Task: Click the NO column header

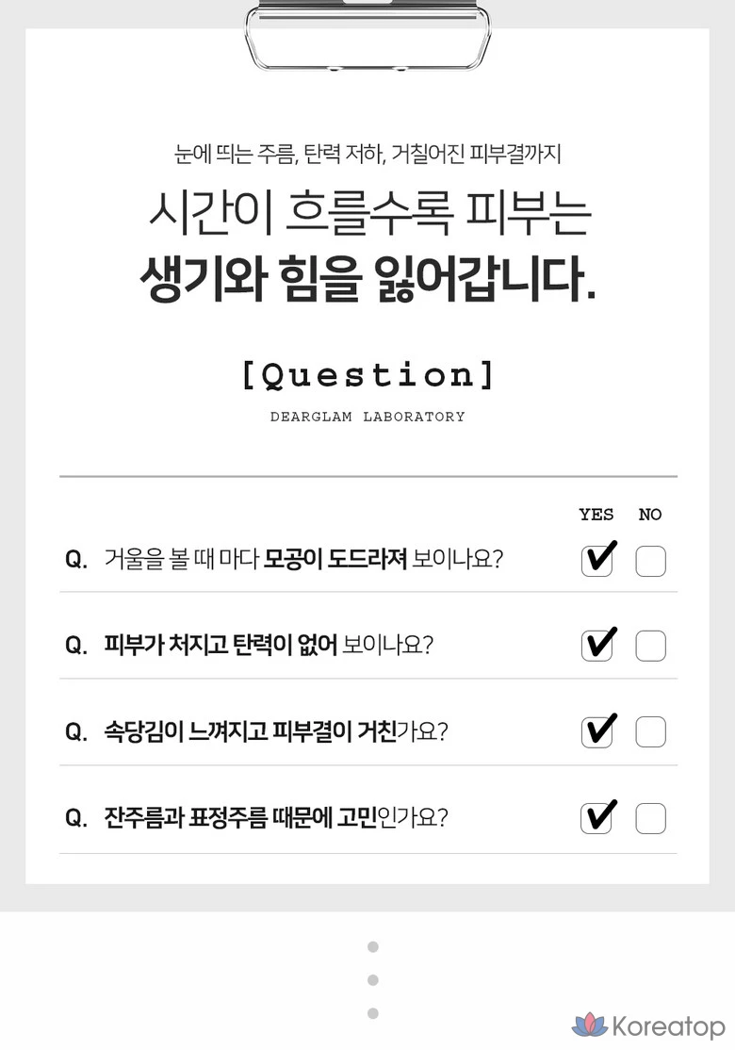Action: (x=650, y=515)
